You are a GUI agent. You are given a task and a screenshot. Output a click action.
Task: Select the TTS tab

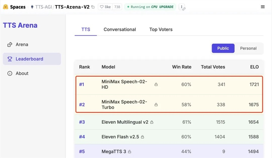(86, 29)
